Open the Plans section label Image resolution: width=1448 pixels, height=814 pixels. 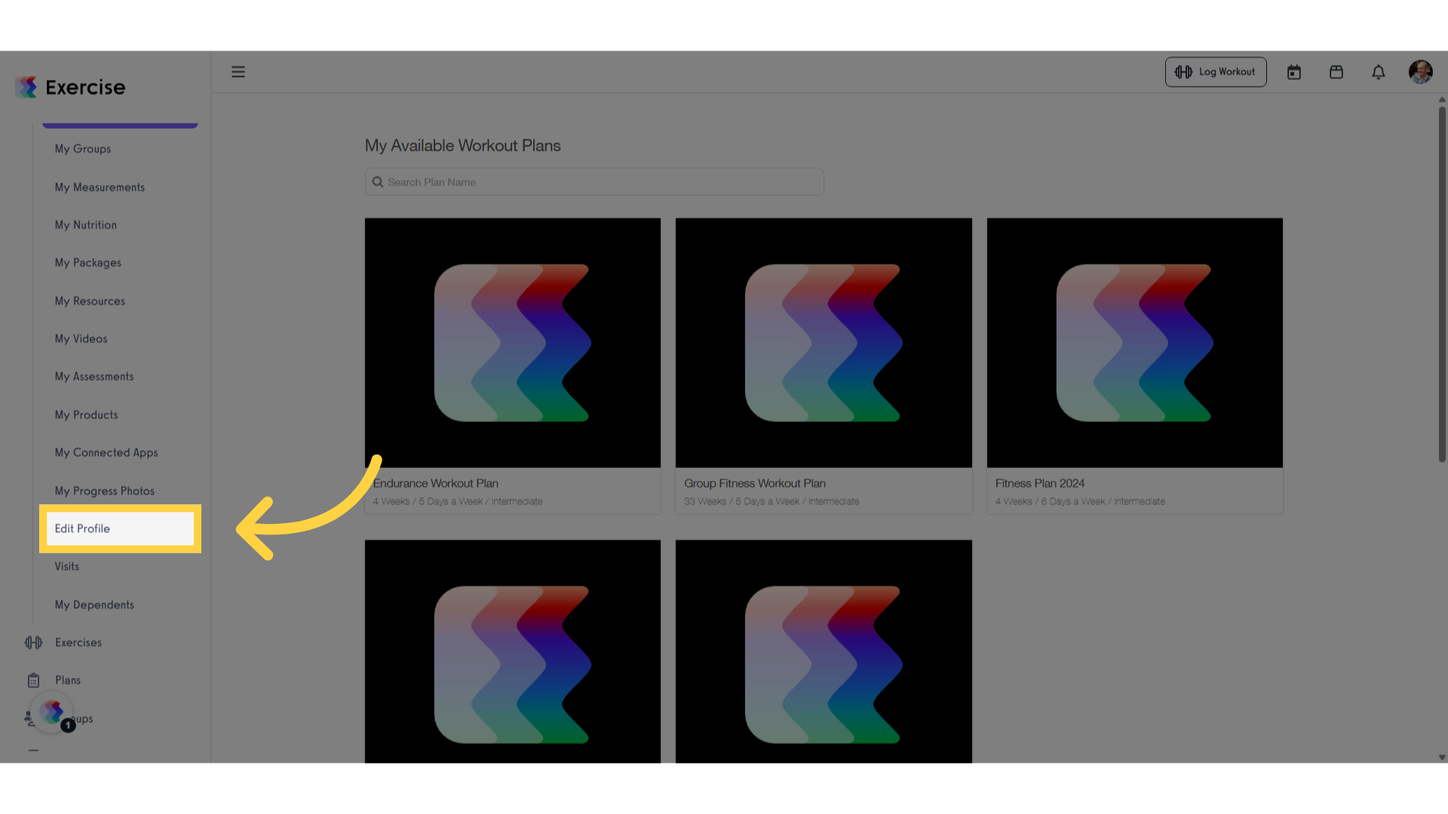click(68, 681)
